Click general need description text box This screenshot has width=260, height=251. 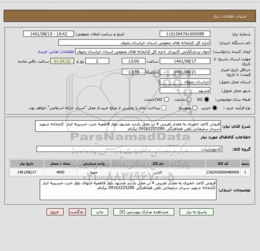128,126
